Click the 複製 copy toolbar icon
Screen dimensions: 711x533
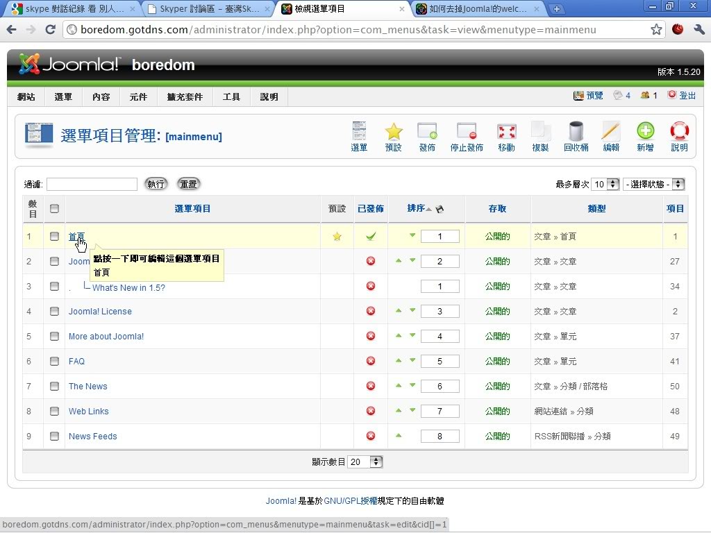pyautogui.click(x=540, y=137)
